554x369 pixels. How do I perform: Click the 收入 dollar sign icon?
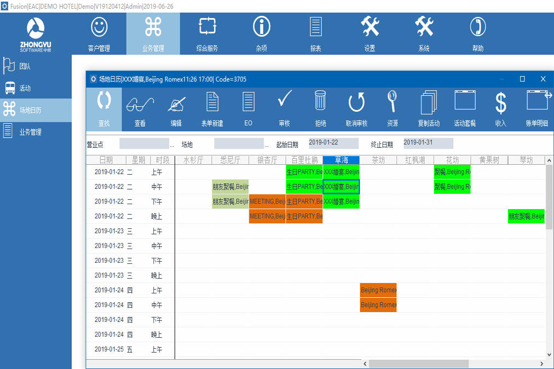click(x=500, y=102)
